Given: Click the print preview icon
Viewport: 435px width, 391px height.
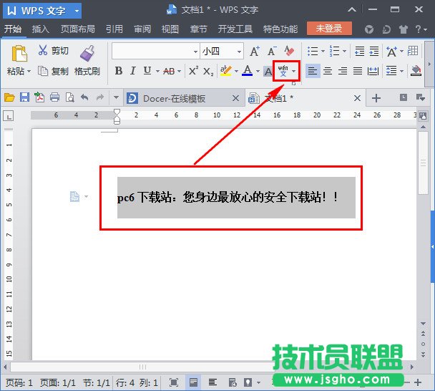Looking at the screenshot, I should 69,97.
